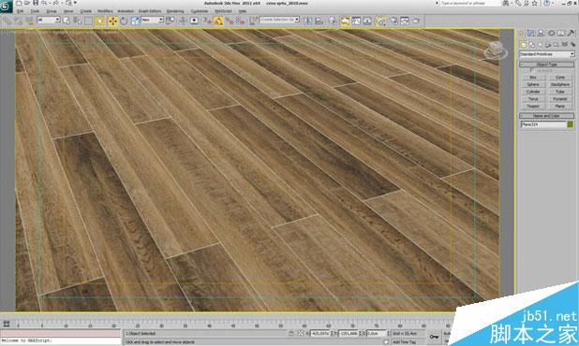Open the Selection Filter dropdown
This screenshot has height=346, width=579.
tap(49, 20)
